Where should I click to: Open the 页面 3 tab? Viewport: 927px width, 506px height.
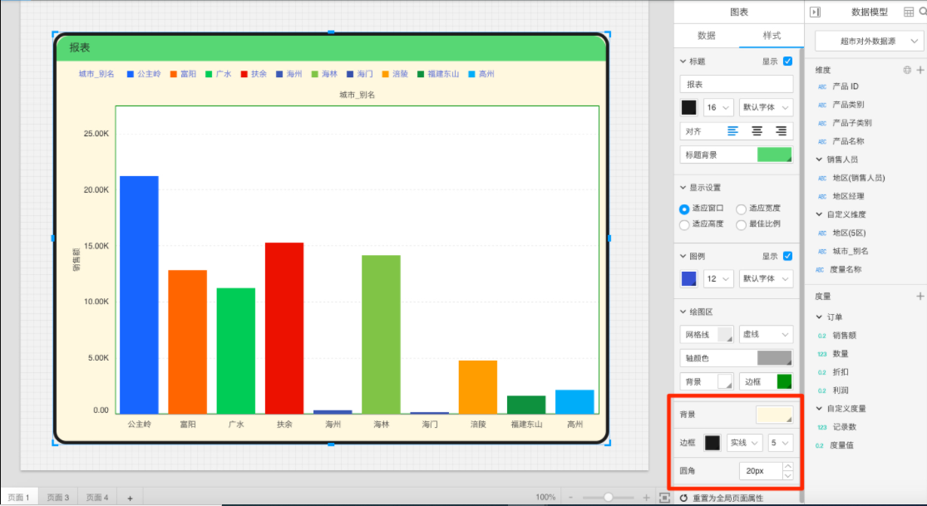click(x=58, y=498)
